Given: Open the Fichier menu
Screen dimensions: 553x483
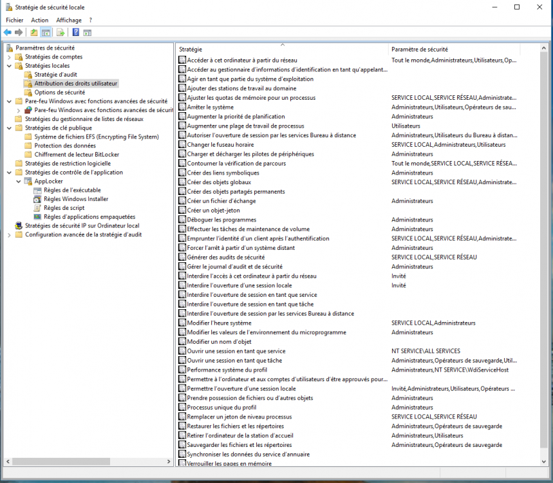Looking at the screenshot, I should [x=14, y=20].
